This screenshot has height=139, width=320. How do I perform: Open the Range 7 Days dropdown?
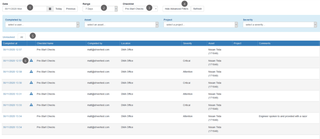pyautogui.click(x=100, y=9)
